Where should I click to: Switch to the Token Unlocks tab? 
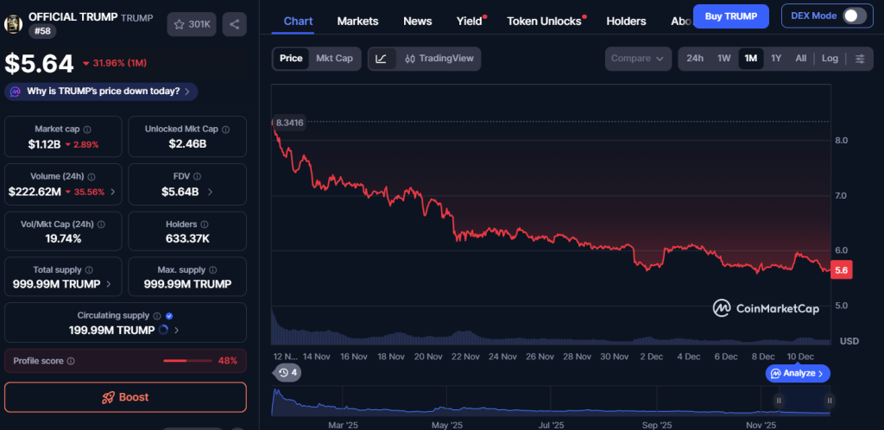tap(544, 21)
